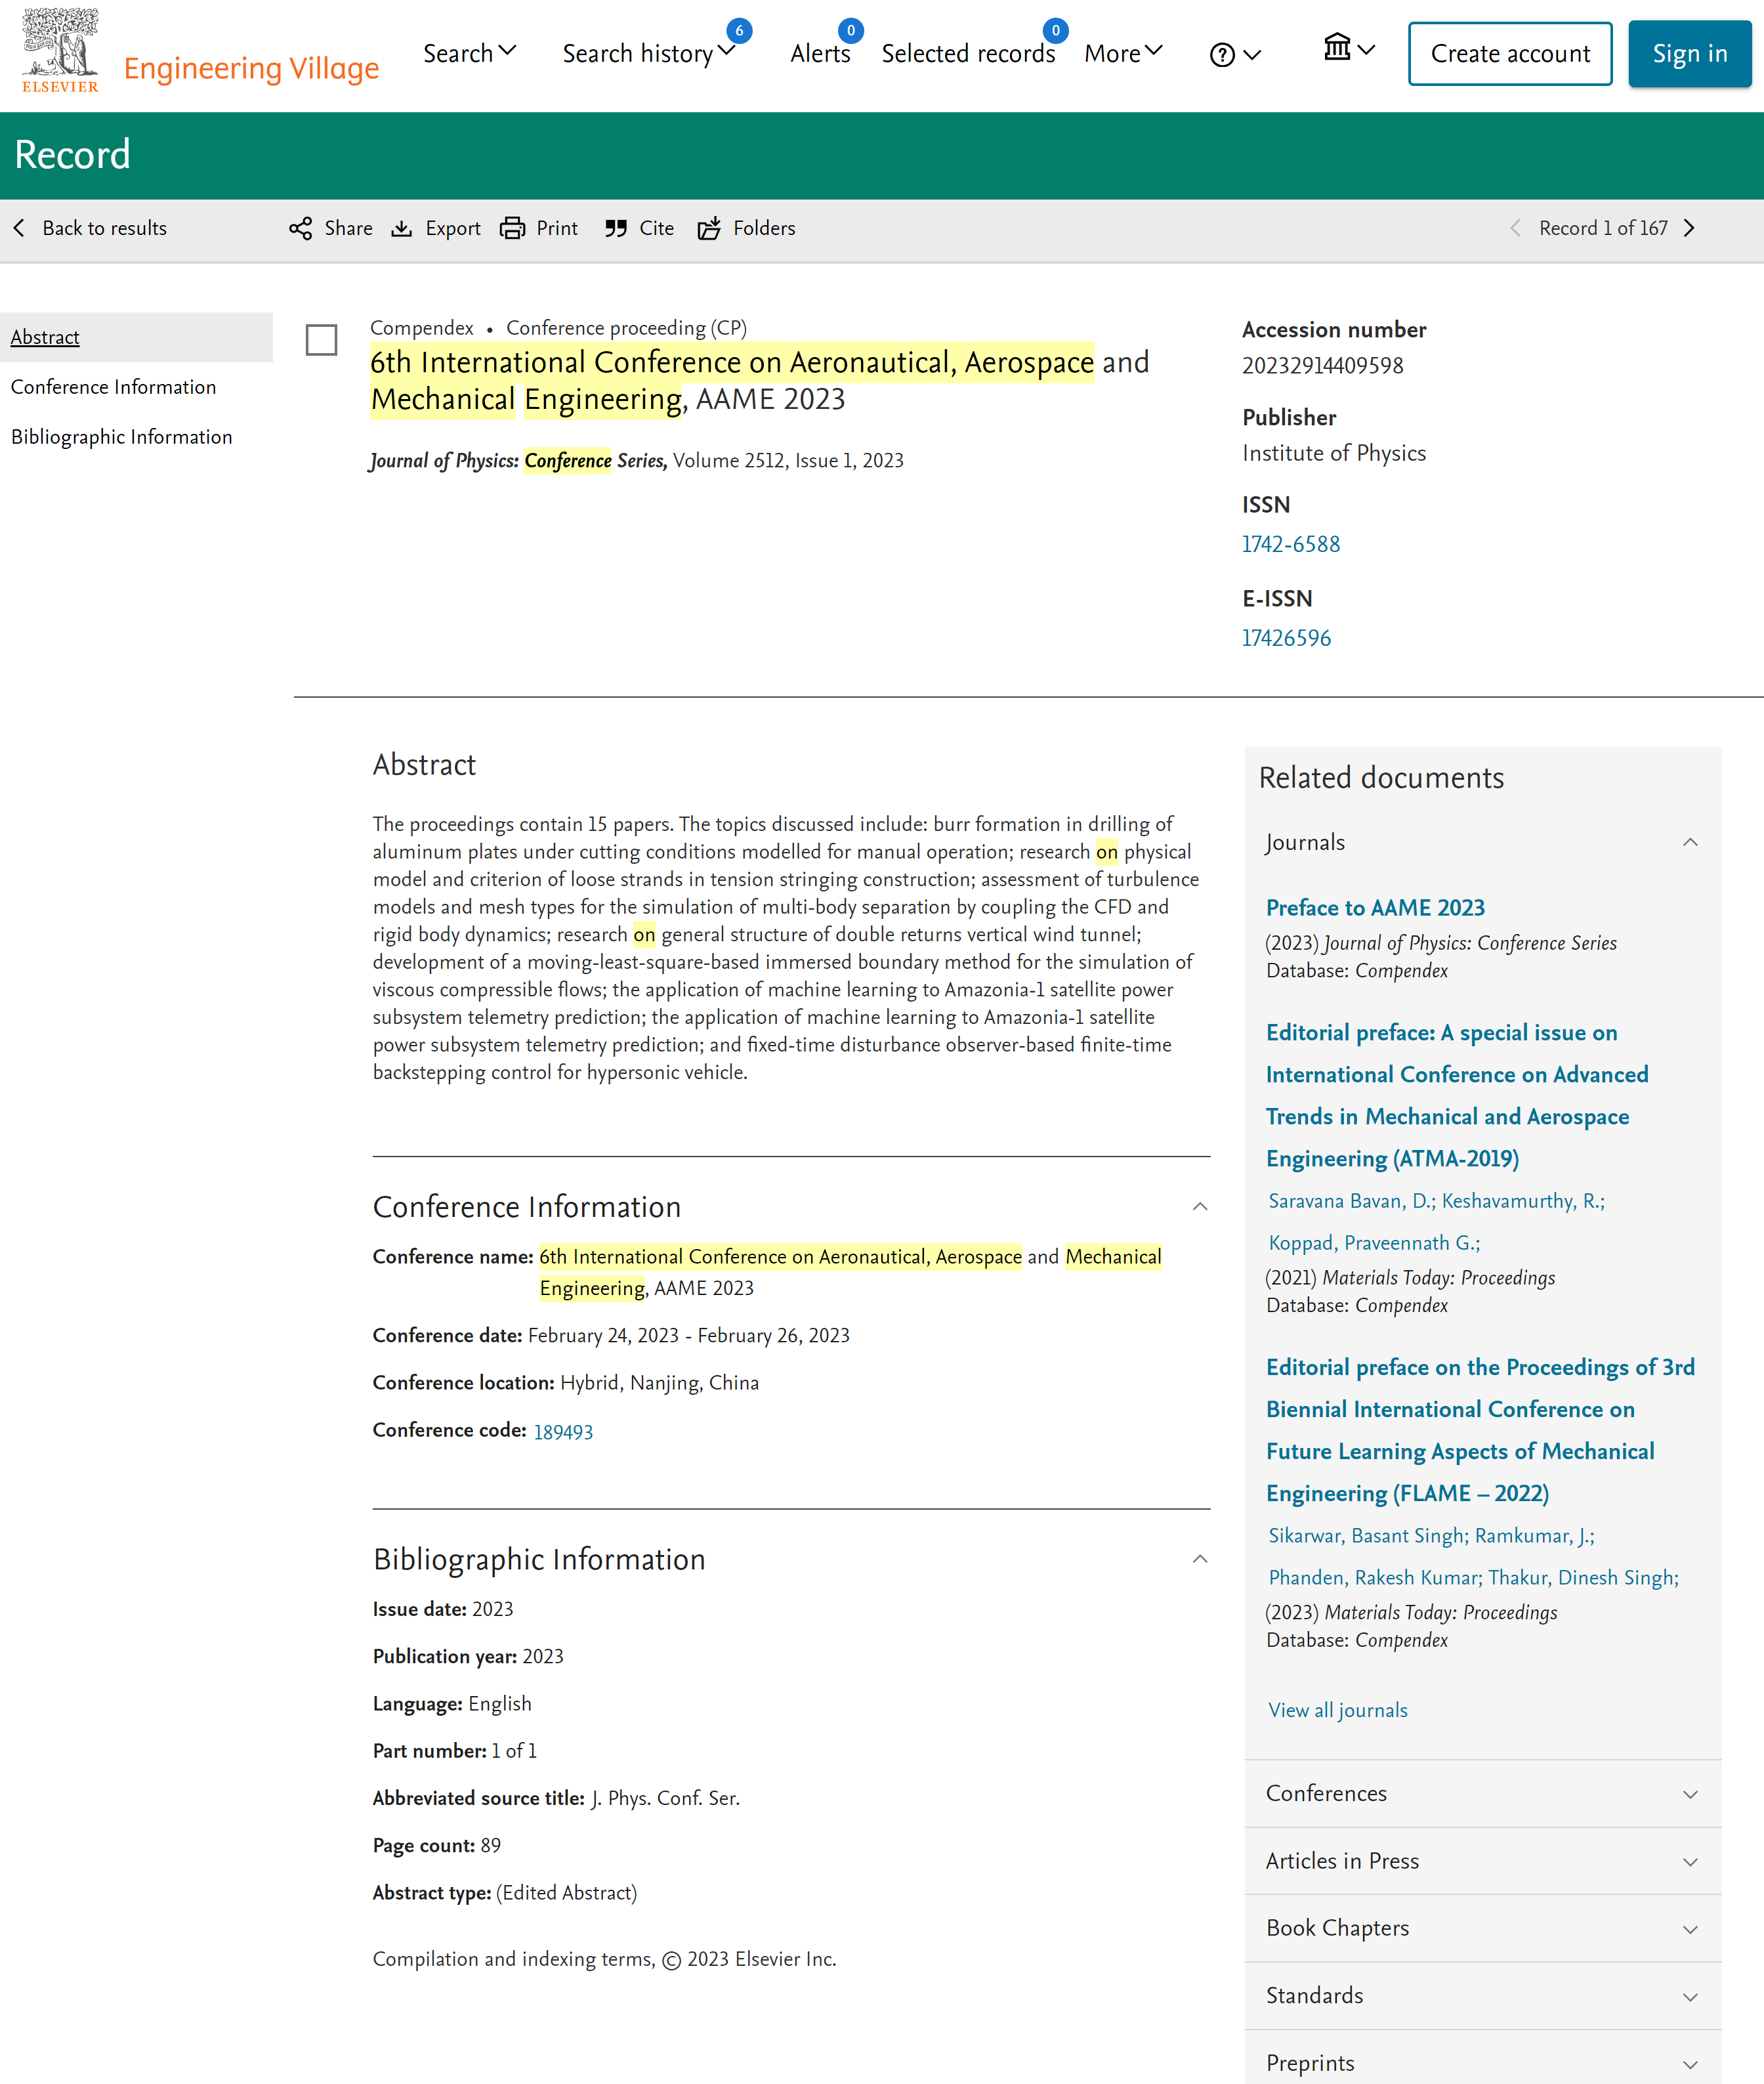Open the ATMA-2019 Editorial preface link
This screenshot has height=2084, width=1764.
click(x=1457, y=1096)
